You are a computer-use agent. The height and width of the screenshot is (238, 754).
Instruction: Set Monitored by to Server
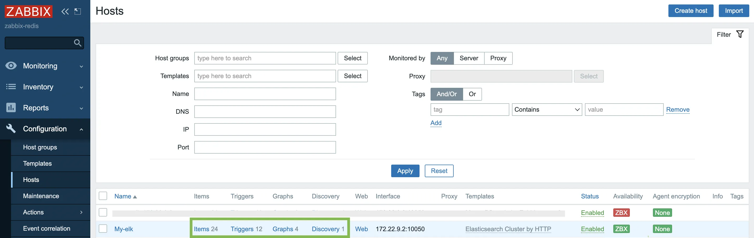pos(469,58)
